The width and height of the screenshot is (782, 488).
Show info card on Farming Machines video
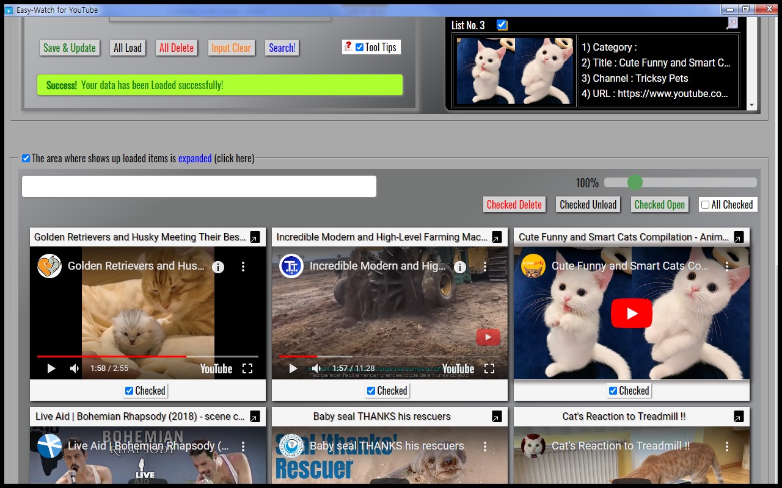tap(460, 267)
